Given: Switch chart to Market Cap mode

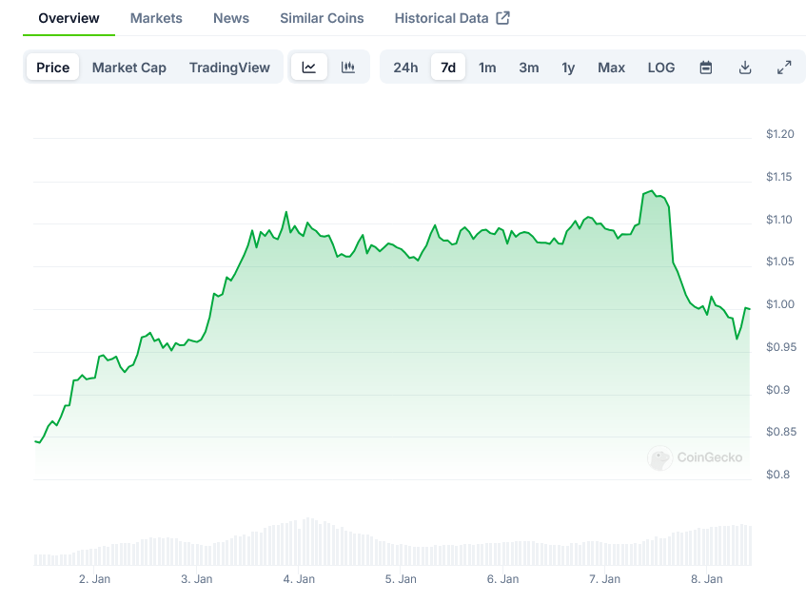Looking at the screenshot, I should [x=129, y=68].
